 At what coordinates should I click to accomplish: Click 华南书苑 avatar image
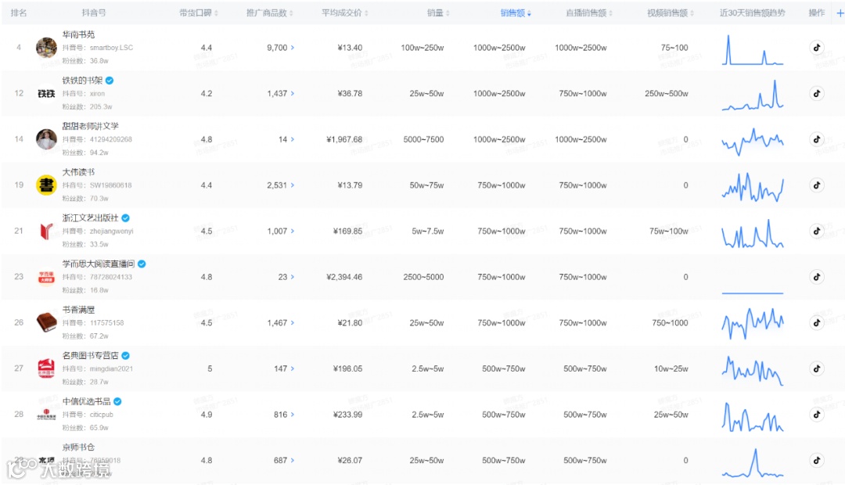point(46,48)
